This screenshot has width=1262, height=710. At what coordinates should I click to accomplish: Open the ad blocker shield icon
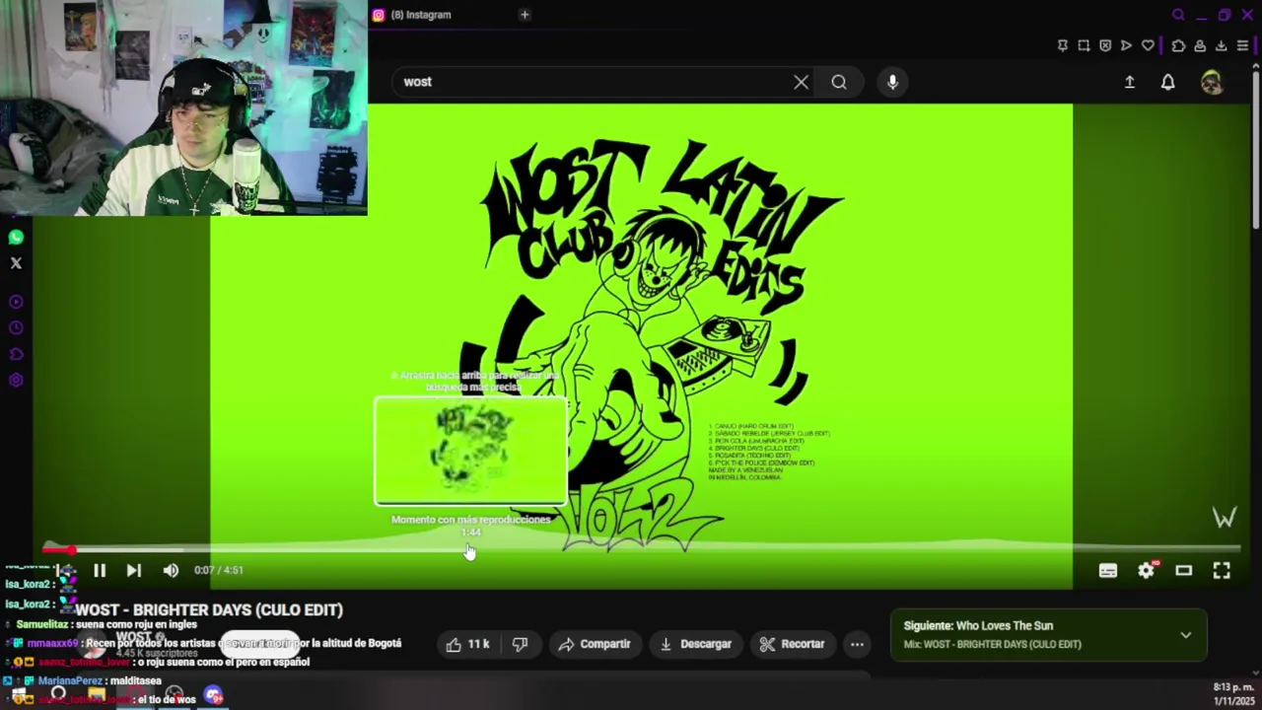tap(1105, 45)
